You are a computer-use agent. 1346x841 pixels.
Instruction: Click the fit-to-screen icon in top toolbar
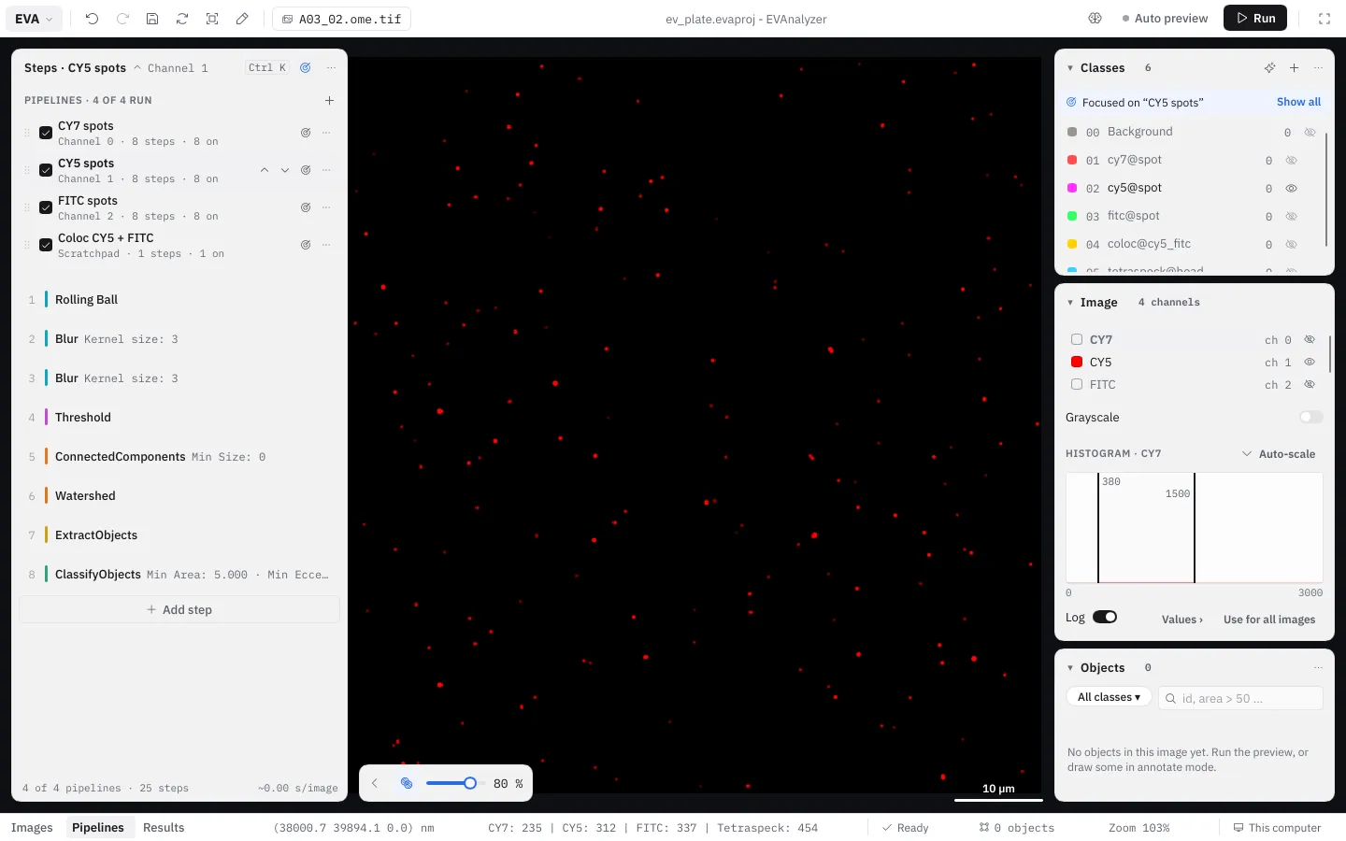(212, 19)
